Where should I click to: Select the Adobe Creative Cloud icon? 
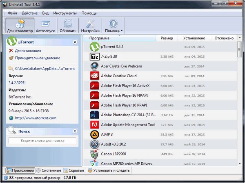(x=95, y=76)
